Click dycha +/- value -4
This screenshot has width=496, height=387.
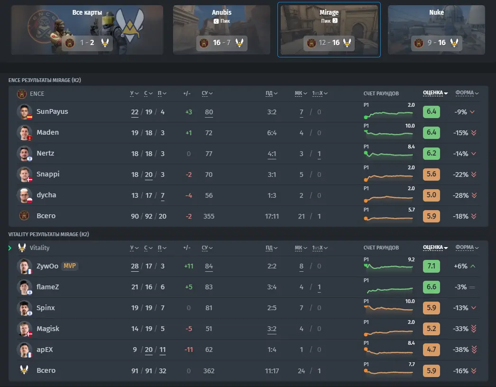click(x=189, y=195)
